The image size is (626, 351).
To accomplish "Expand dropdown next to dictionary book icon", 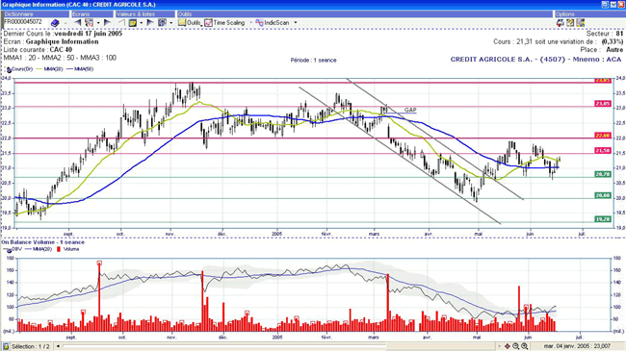I will [65, 23].
